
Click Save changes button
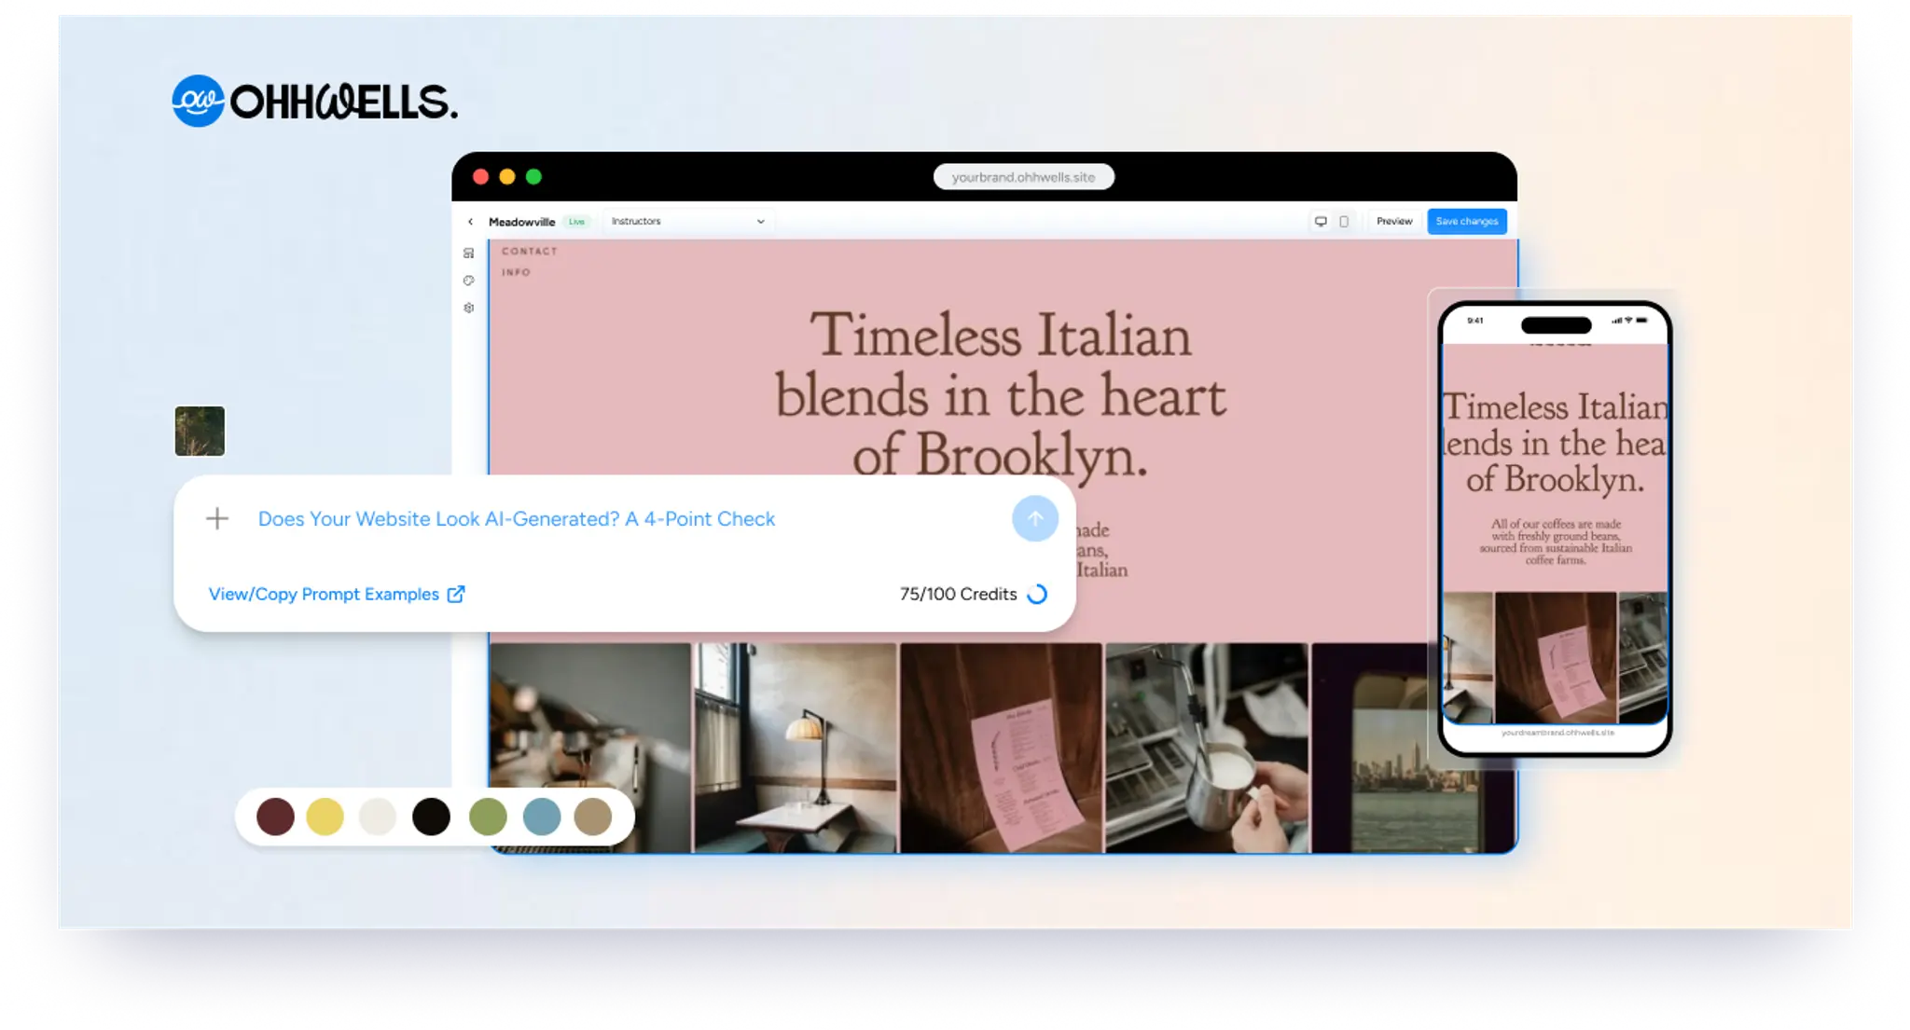point(1466,222)
